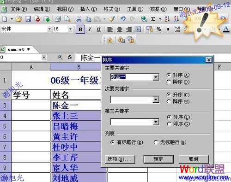
Task: Merge and center cells icon
Action: point(138,29)
